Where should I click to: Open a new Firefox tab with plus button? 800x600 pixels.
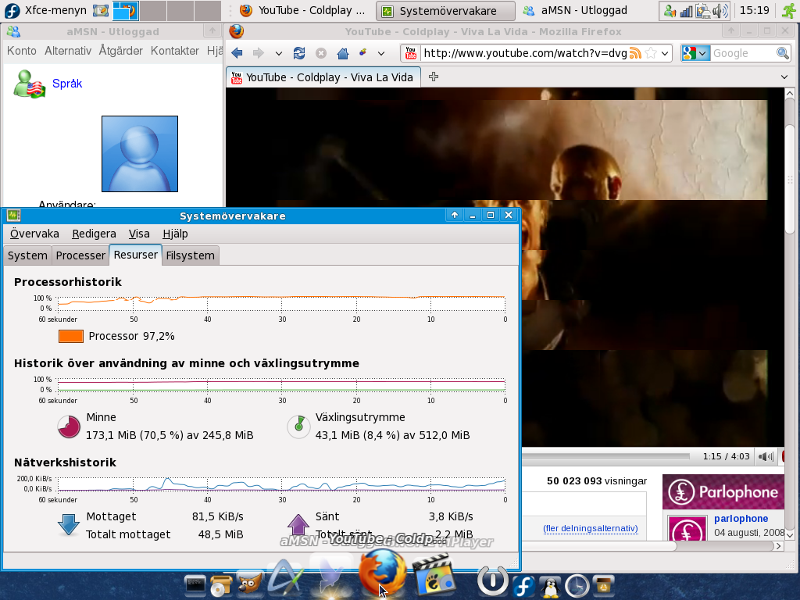point(433,77)
